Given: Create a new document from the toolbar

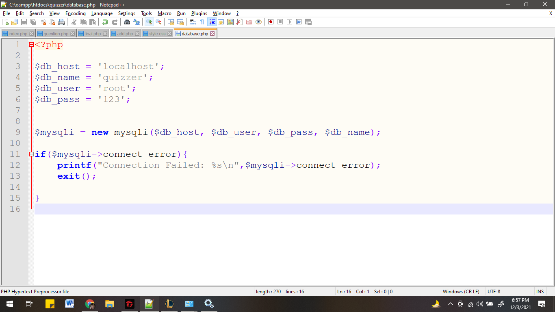Looking at the screenshot, I should coord(5,22).
